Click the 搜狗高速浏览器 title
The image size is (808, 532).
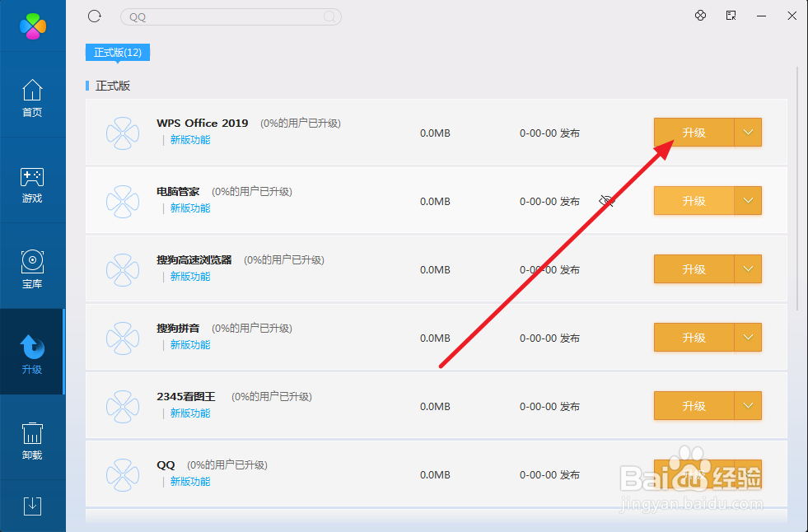(194, 260)
